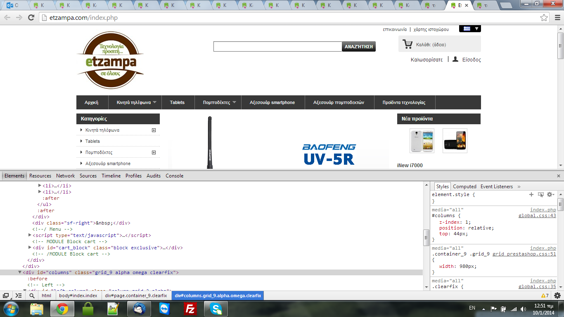Add a new style rule with plus icon

(531, 194)
